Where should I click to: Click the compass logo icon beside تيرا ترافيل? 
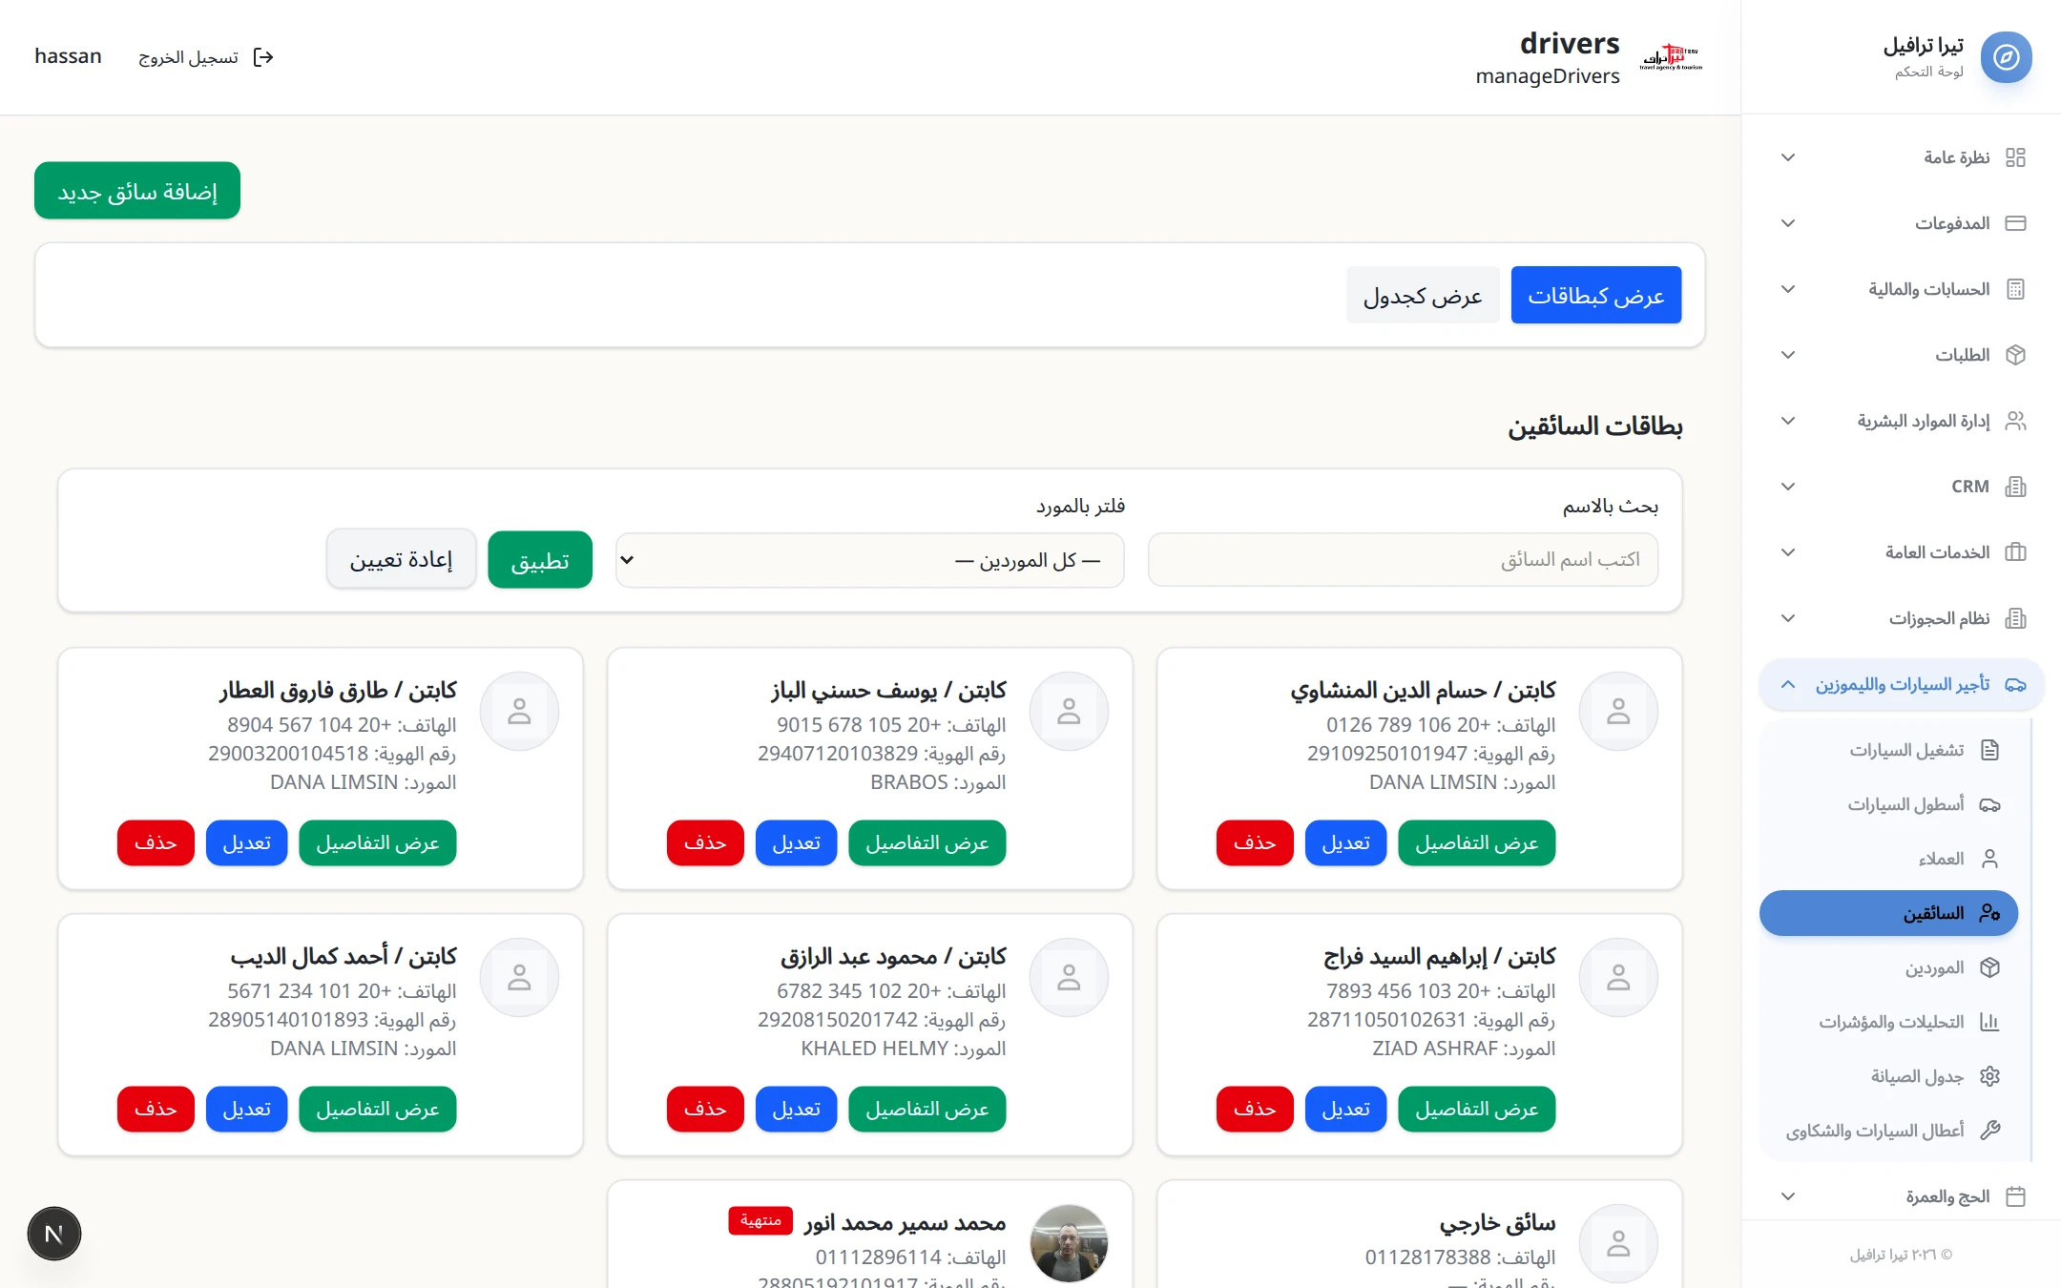(2006, 57)
